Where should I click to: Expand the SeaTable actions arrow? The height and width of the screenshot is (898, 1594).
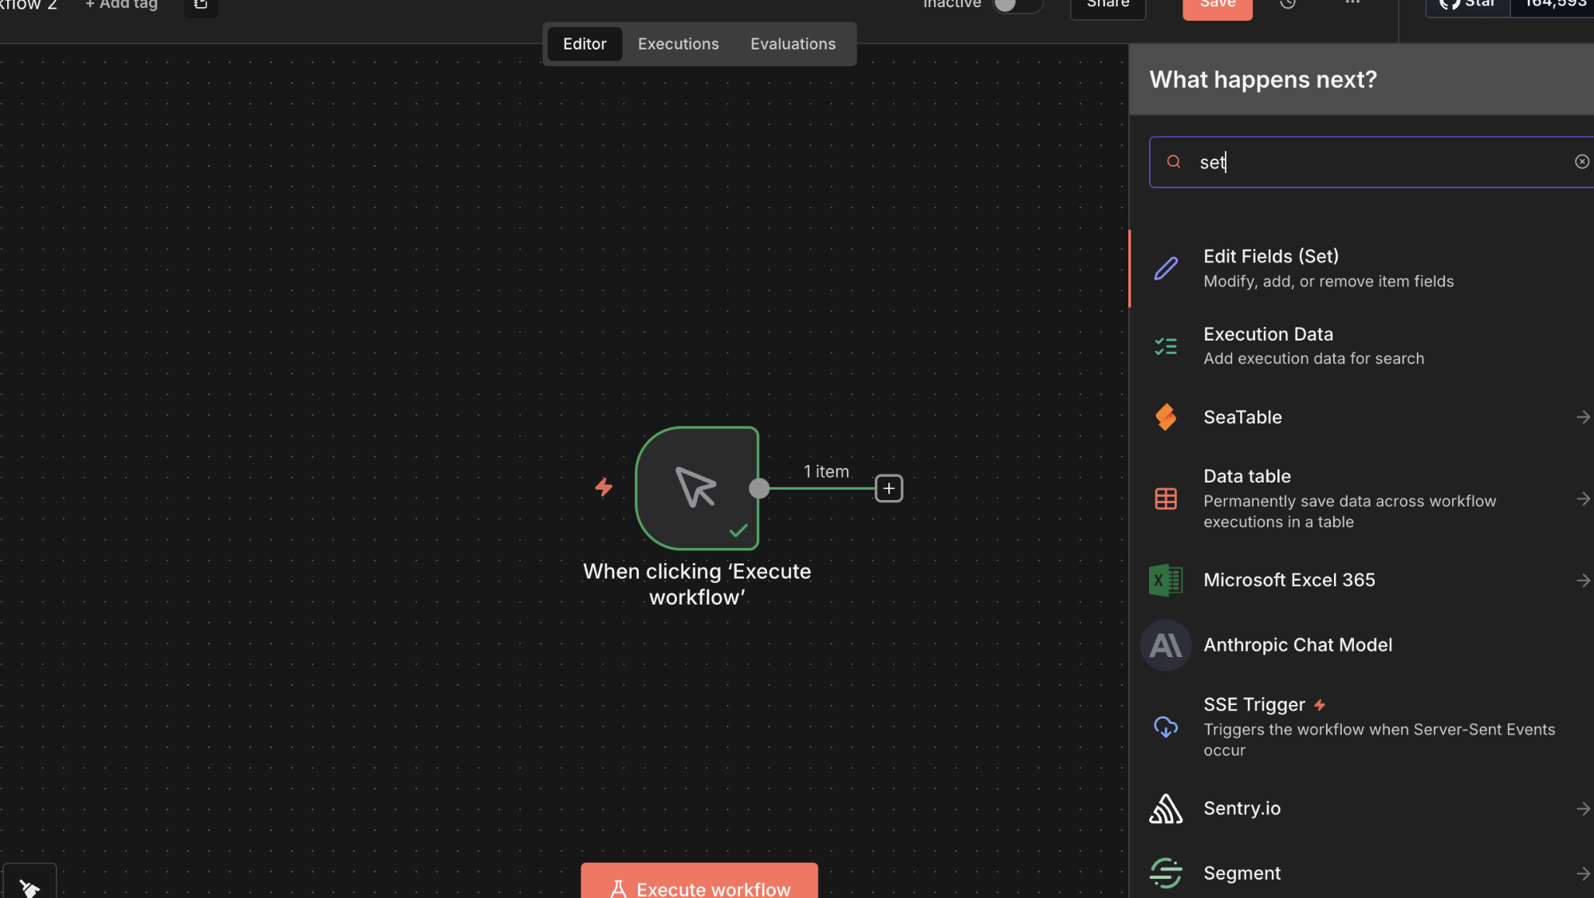pos(1583,417)
